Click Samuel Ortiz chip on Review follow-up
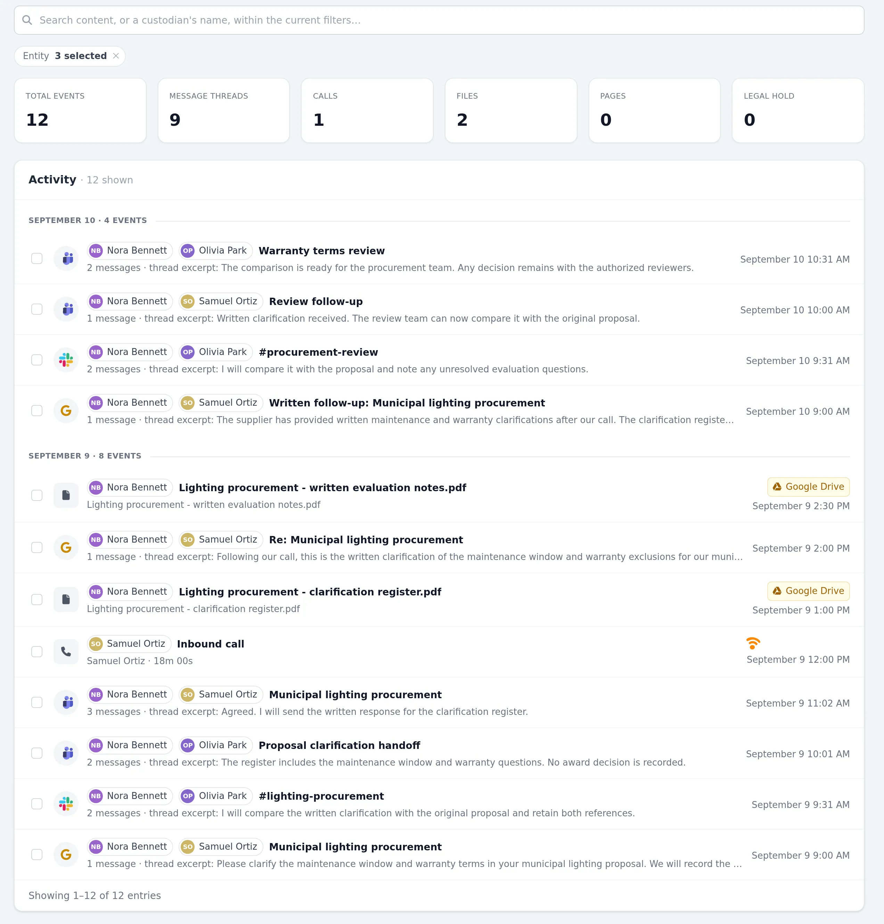 tap(221, 302)
